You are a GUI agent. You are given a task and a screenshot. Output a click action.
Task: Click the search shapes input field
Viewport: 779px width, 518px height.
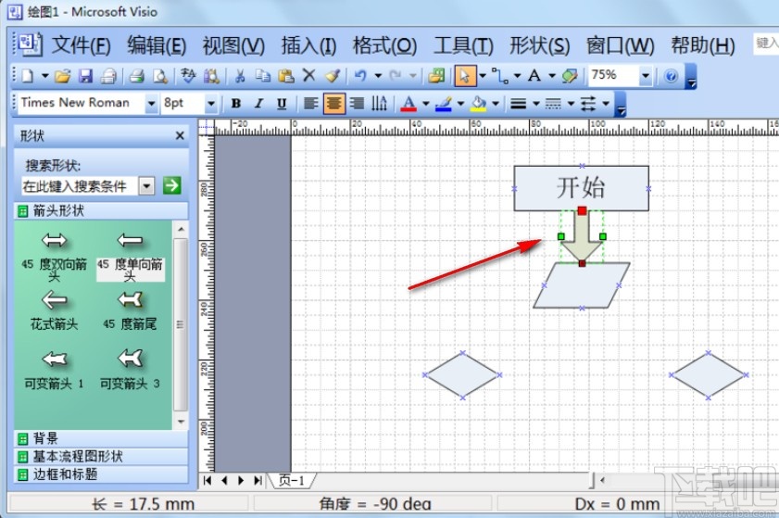[80, 186]
